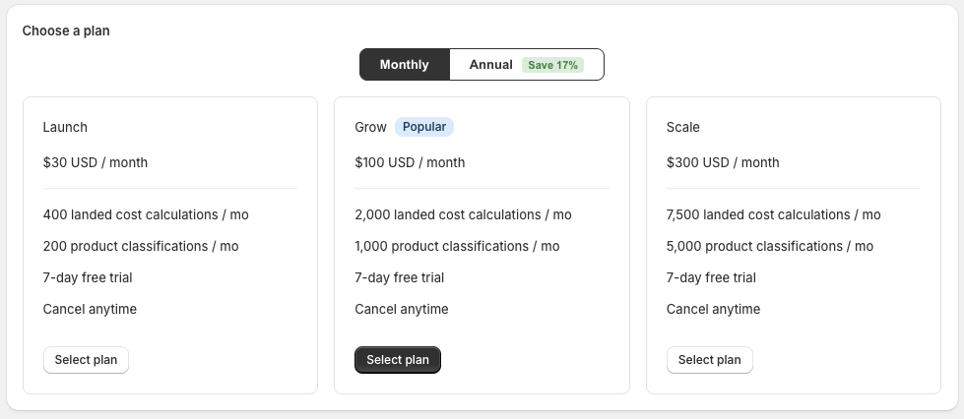Click the Scale plan title
964x419 pixels.
point(683,127)
